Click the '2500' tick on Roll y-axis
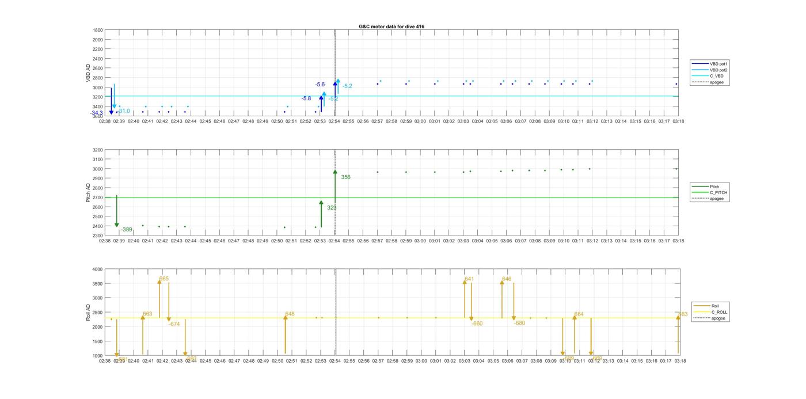The width and height of the screenshot is (806, 399). coord(98,313)
